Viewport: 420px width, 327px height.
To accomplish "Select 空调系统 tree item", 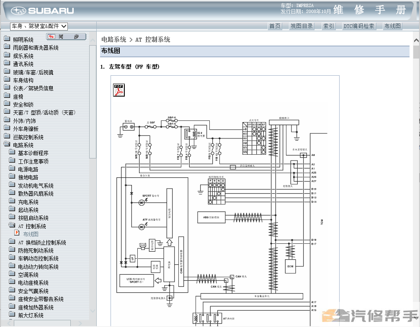I will 28,275.
